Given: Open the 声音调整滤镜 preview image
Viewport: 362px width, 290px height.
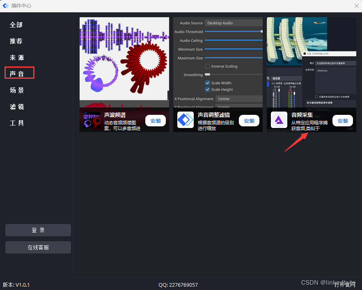Looking at the screenshot, I should click(218, 62).
